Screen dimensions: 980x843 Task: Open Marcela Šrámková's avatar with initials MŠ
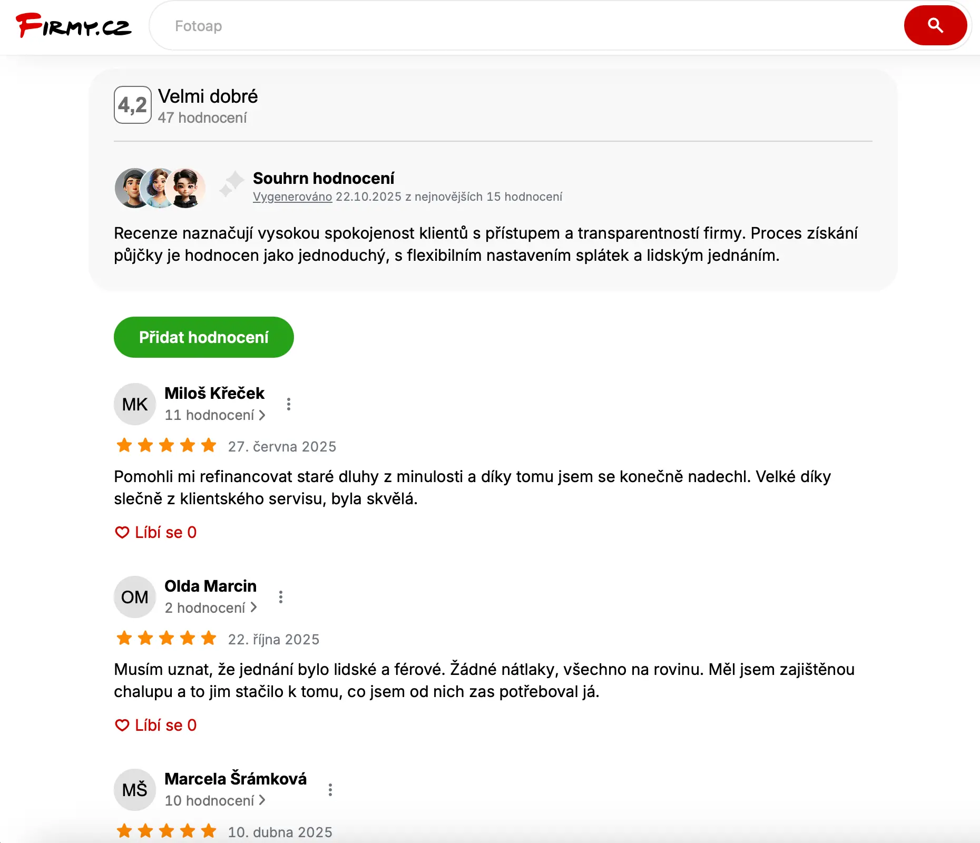click(135, 790)
